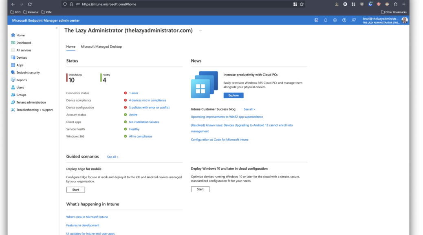423x235 pixels.
Task: Open the directory and subscription filter icon
Action: click(317, 20)
